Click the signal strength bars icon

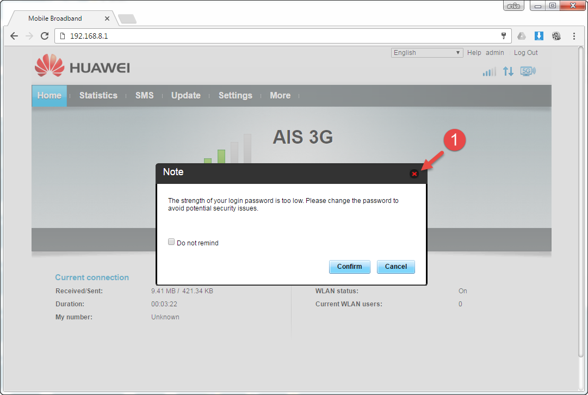coord(489,71)
